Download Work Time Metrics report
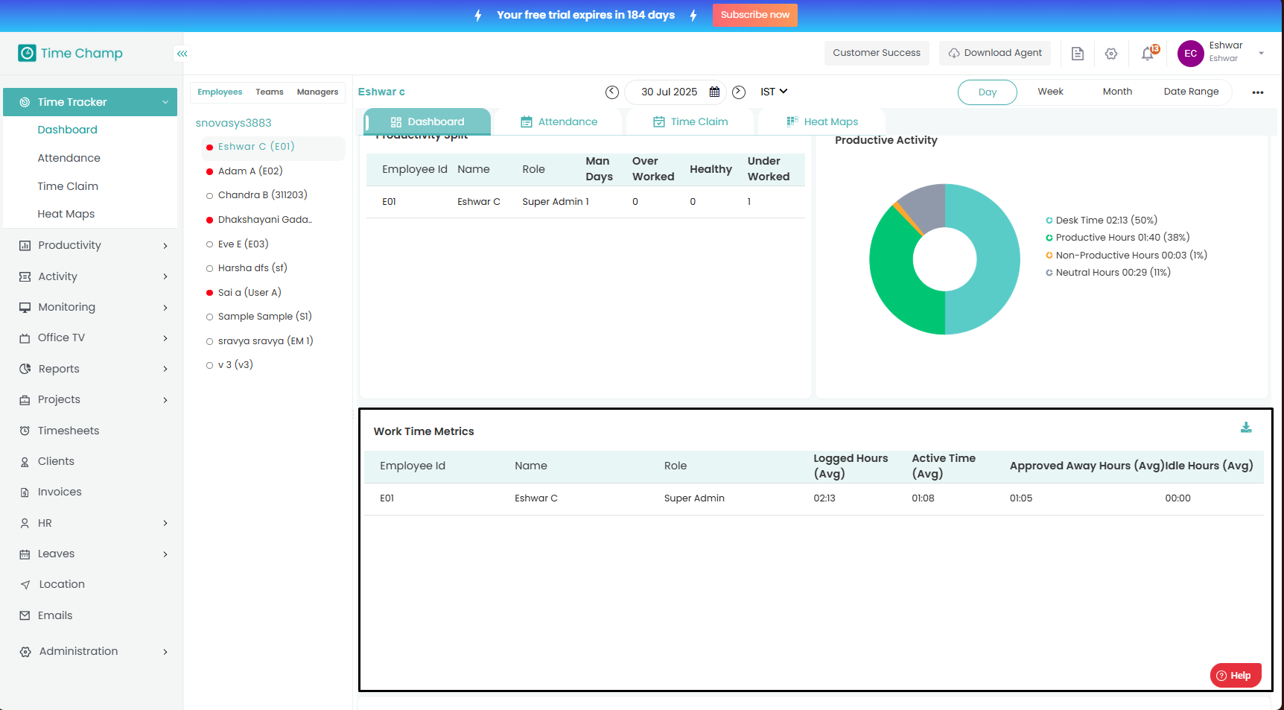Image resolution: width=1284 pixels, height=710 pixels. [1246, 428]
